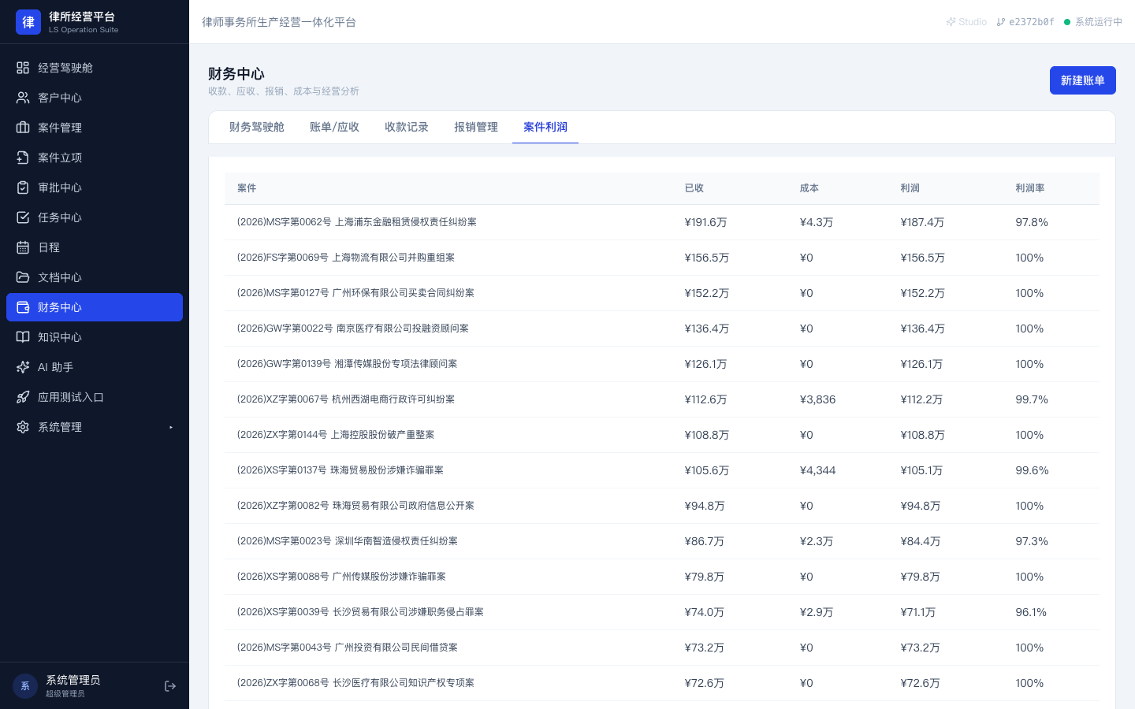Image resolution: width=1135 pixels, height=709 pixels.
Task: Select the 珠海贸易有限公司政府信息公开案 row
Action: tap(662, 506)
